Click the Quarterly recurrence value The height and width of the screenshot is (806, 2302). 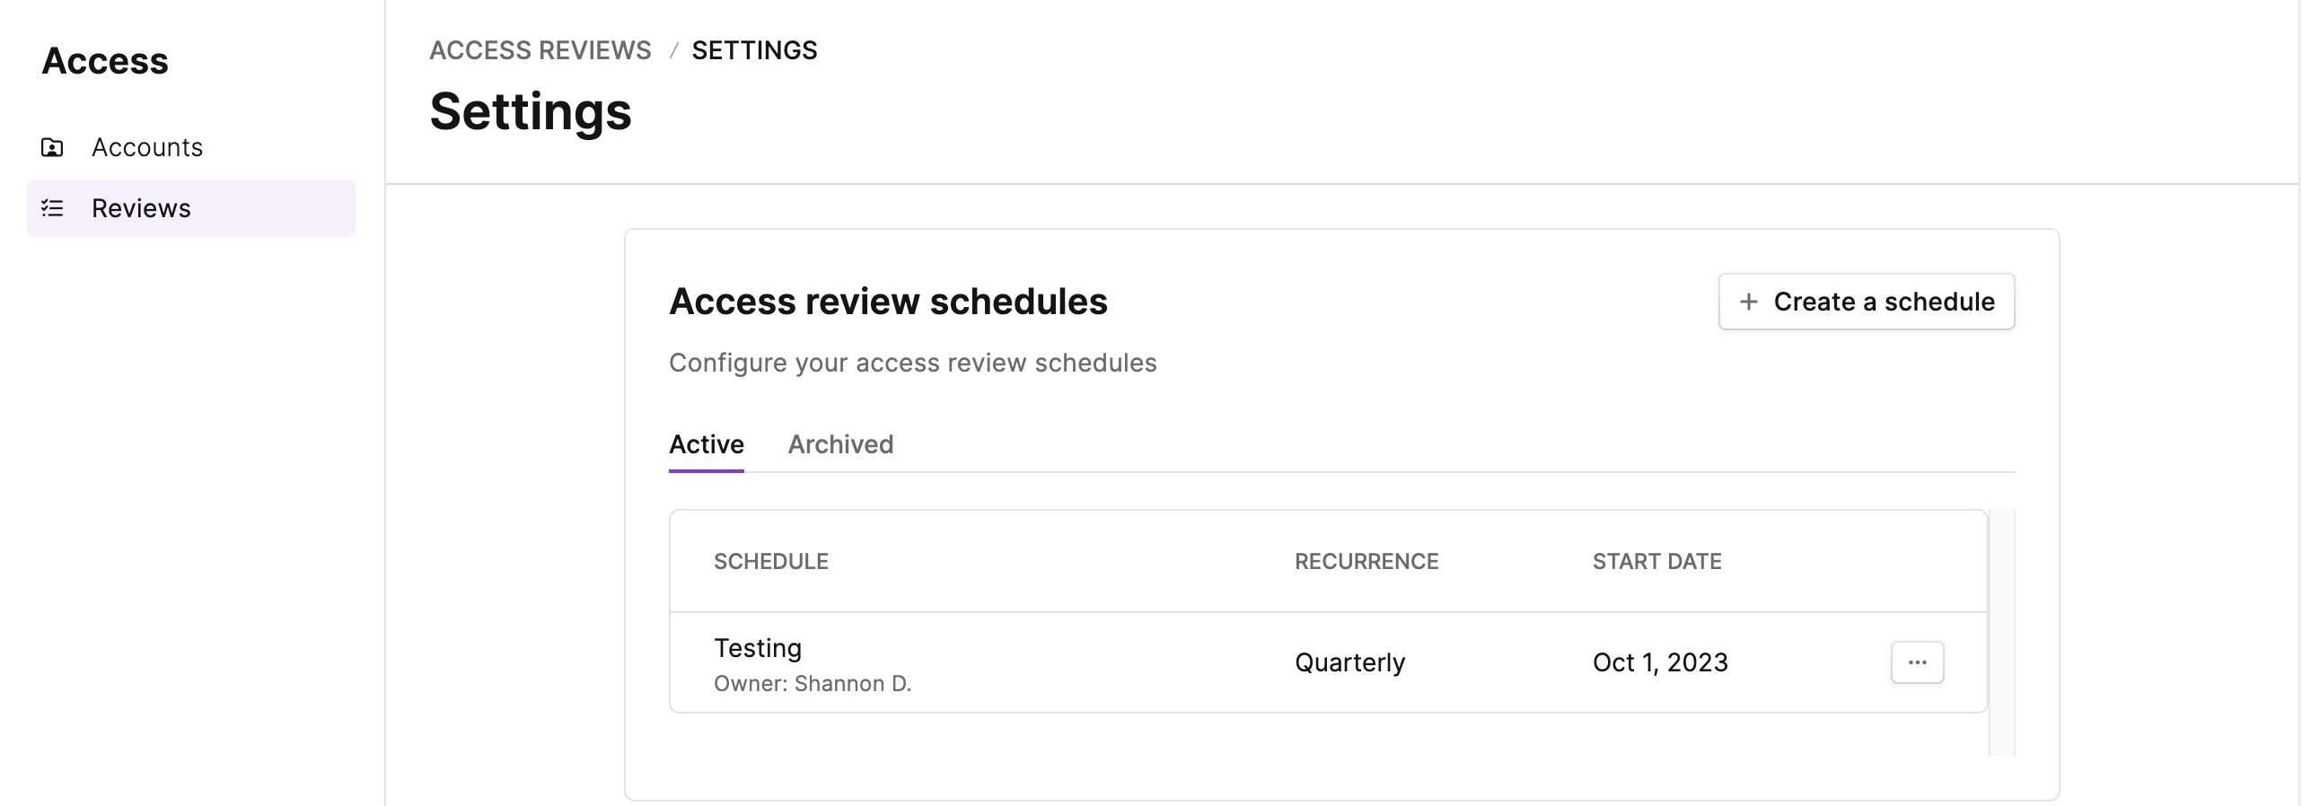click(x=1349, y=662)
